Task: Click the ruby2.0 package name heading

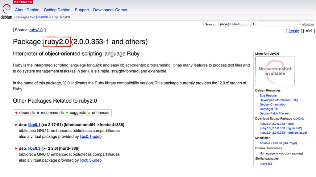Action: [57, 42]
